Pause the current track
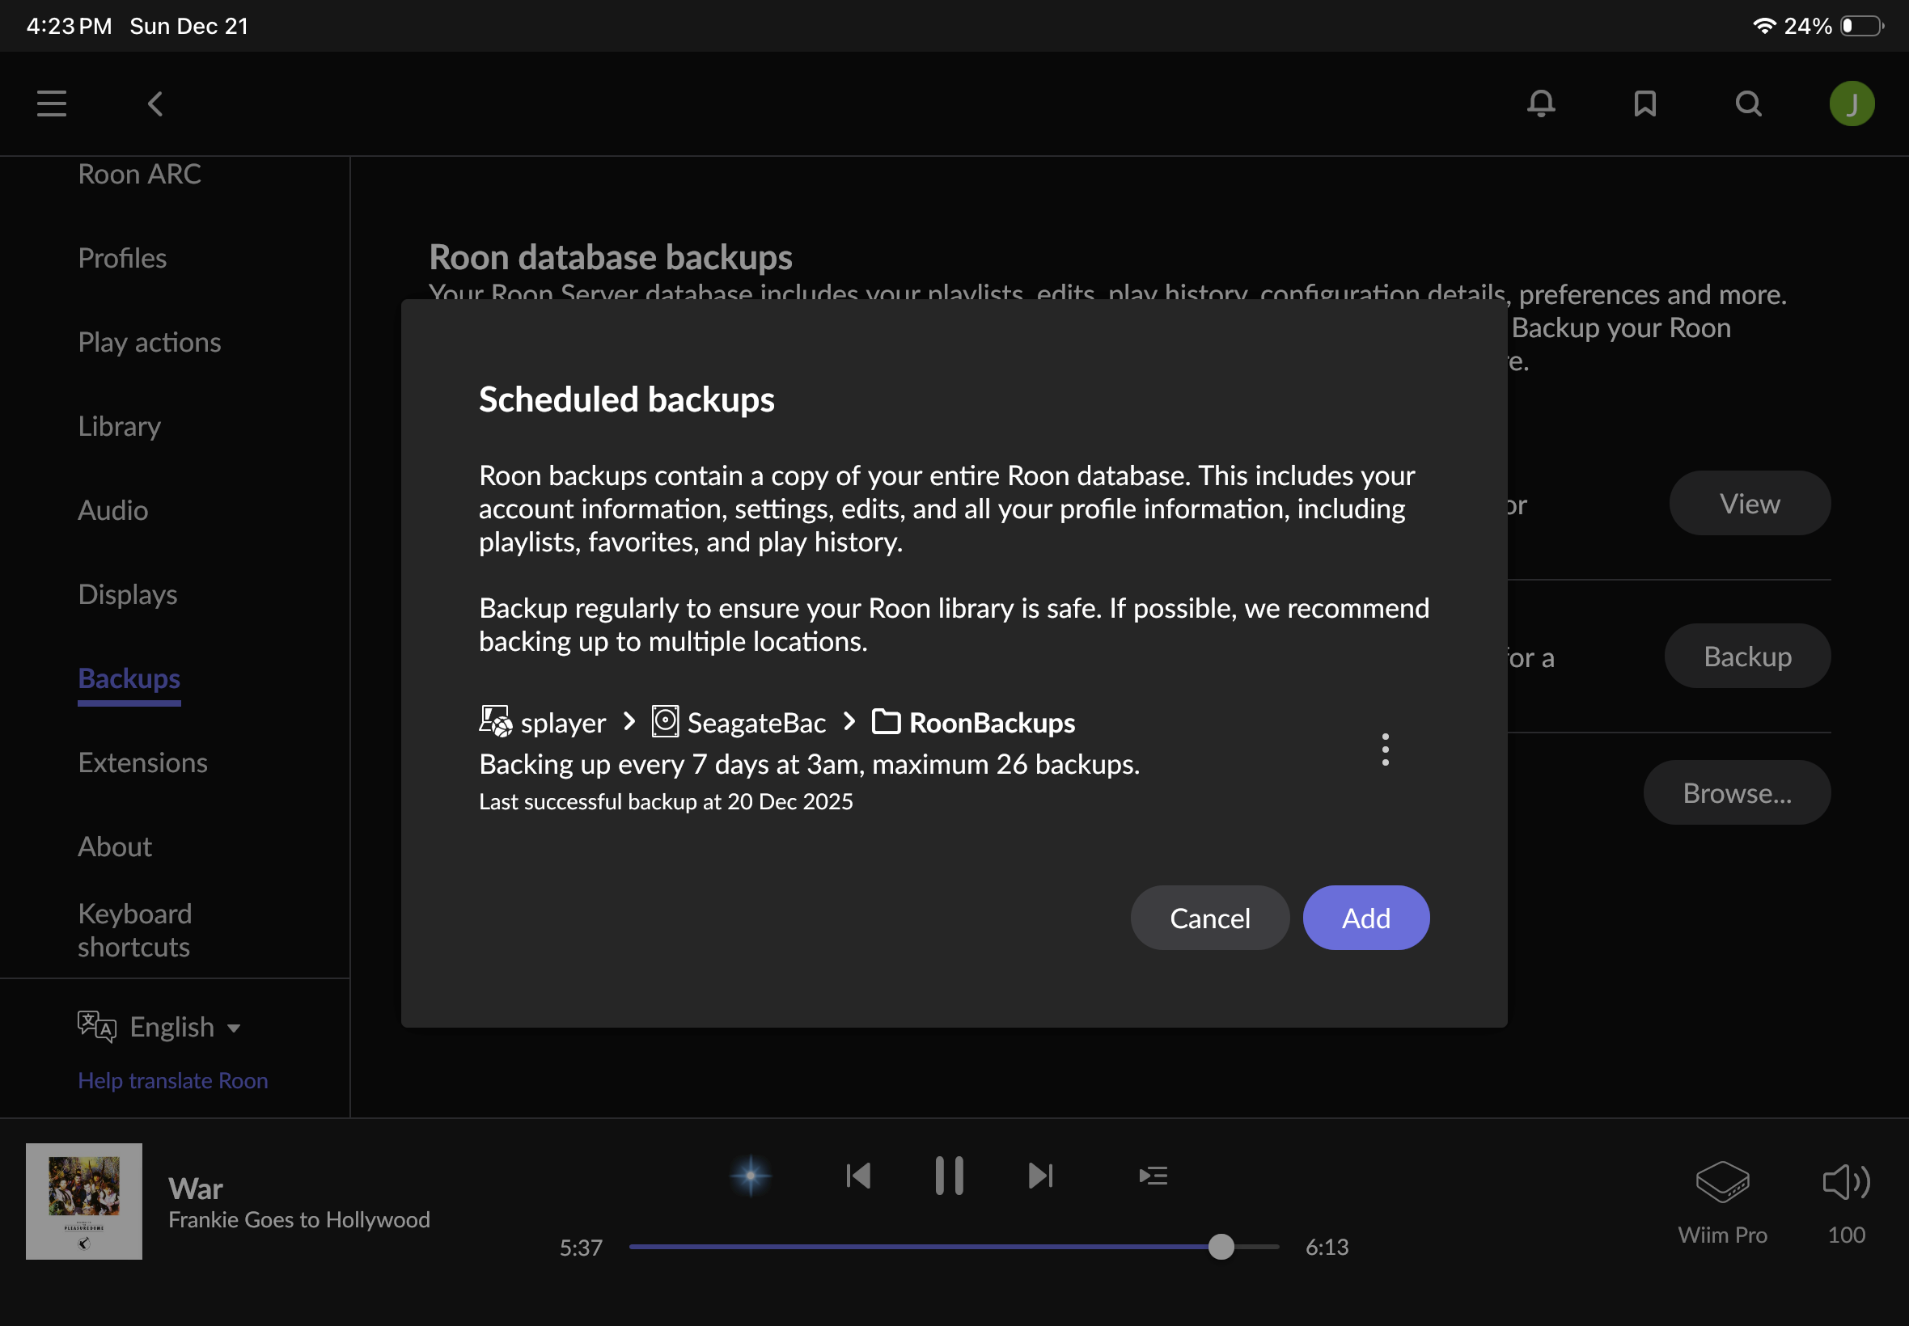The height and width of the screenshot is (1326, 1909). pyautogui.click(x=948, y=1176)
